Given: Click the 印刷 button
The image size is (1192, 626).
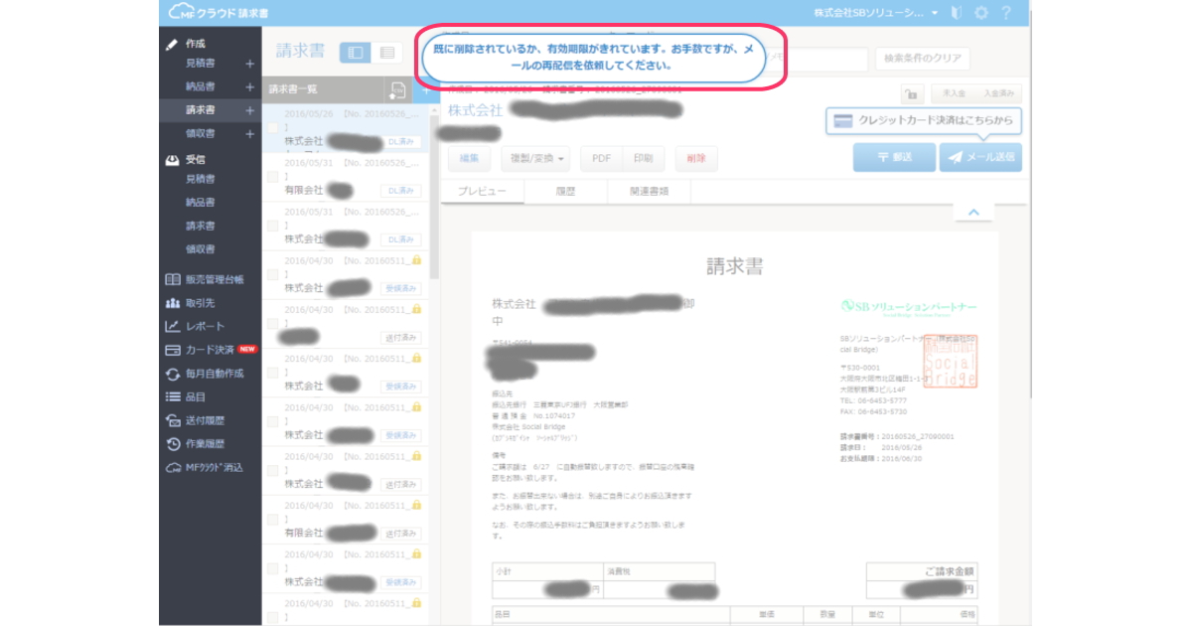Looking at the screenshot, I should coord(643,158).
